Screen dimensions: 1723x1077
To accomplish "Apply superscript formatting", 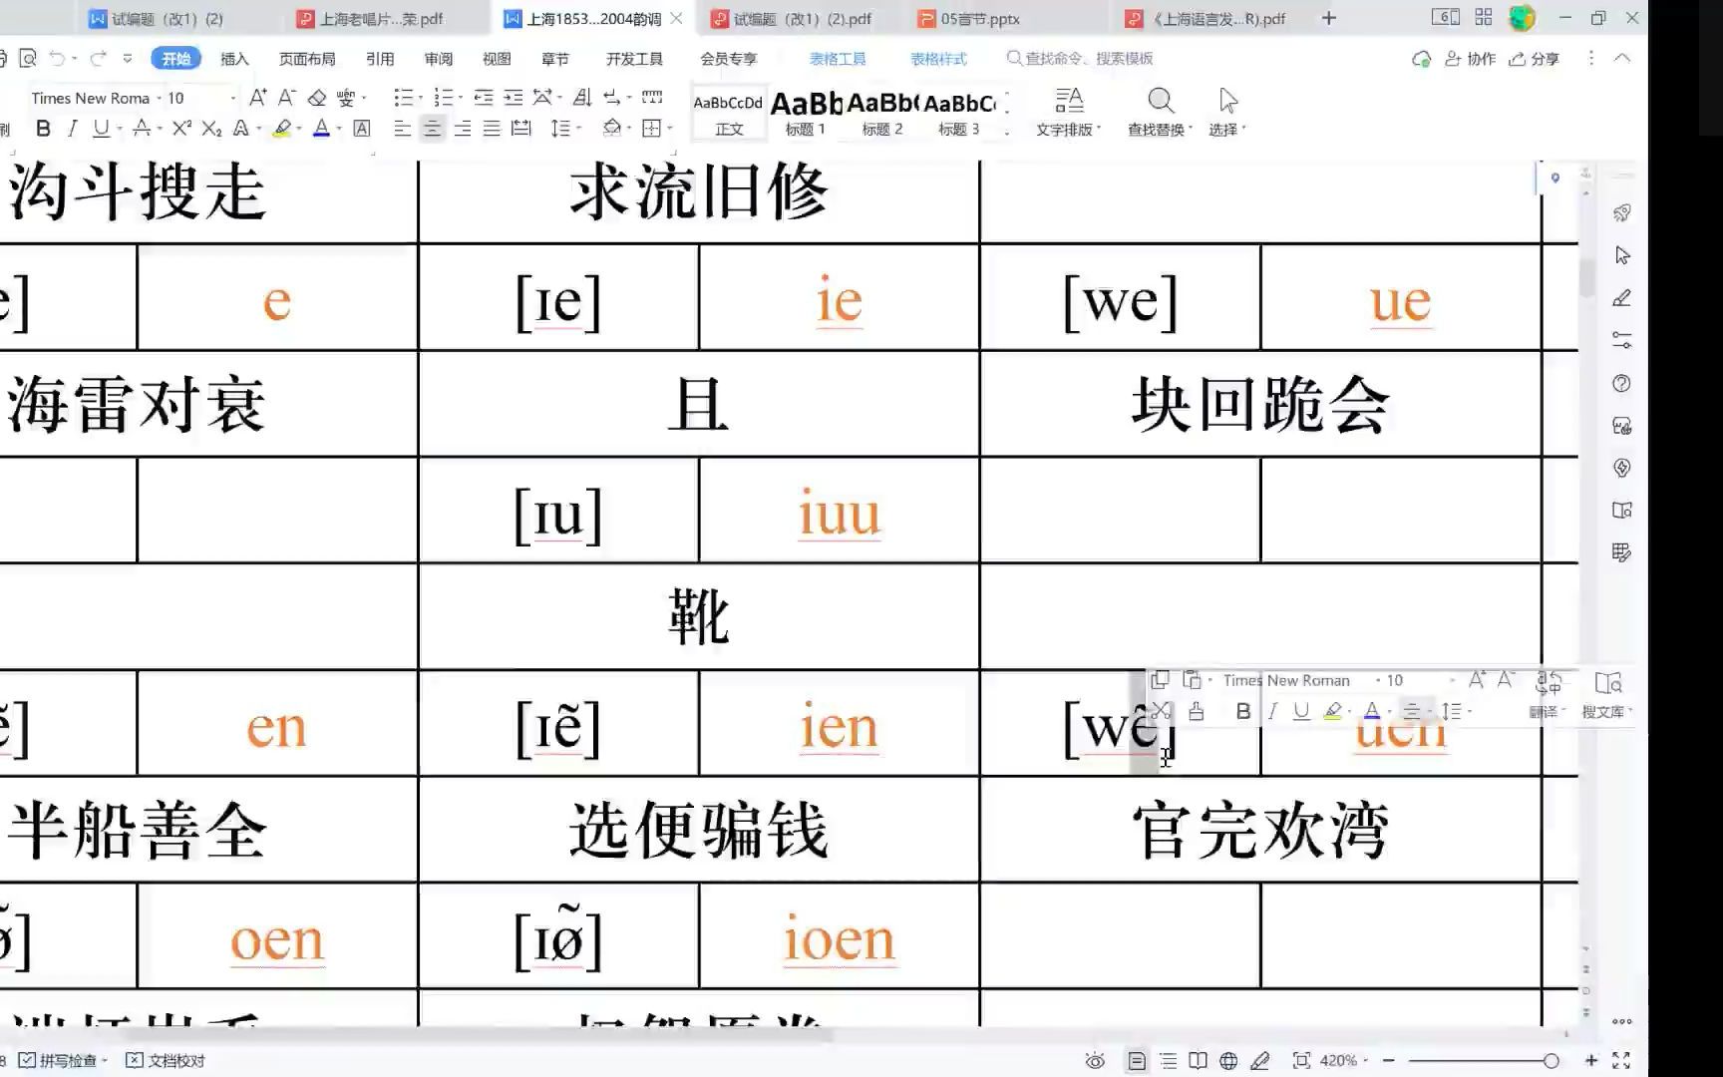I will pos(180,129).
